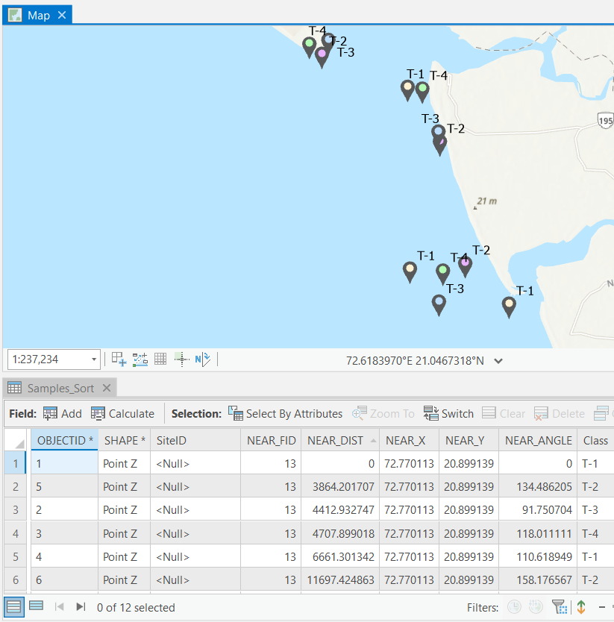Switch to show only selected records view
Image resolution: width=614 pixels, height=622 pixels.
click(x=34, y=606)
